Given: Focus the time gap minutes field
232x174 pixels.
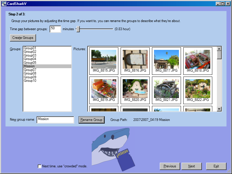Looking at the screenshot, I should tap(55, 29).
